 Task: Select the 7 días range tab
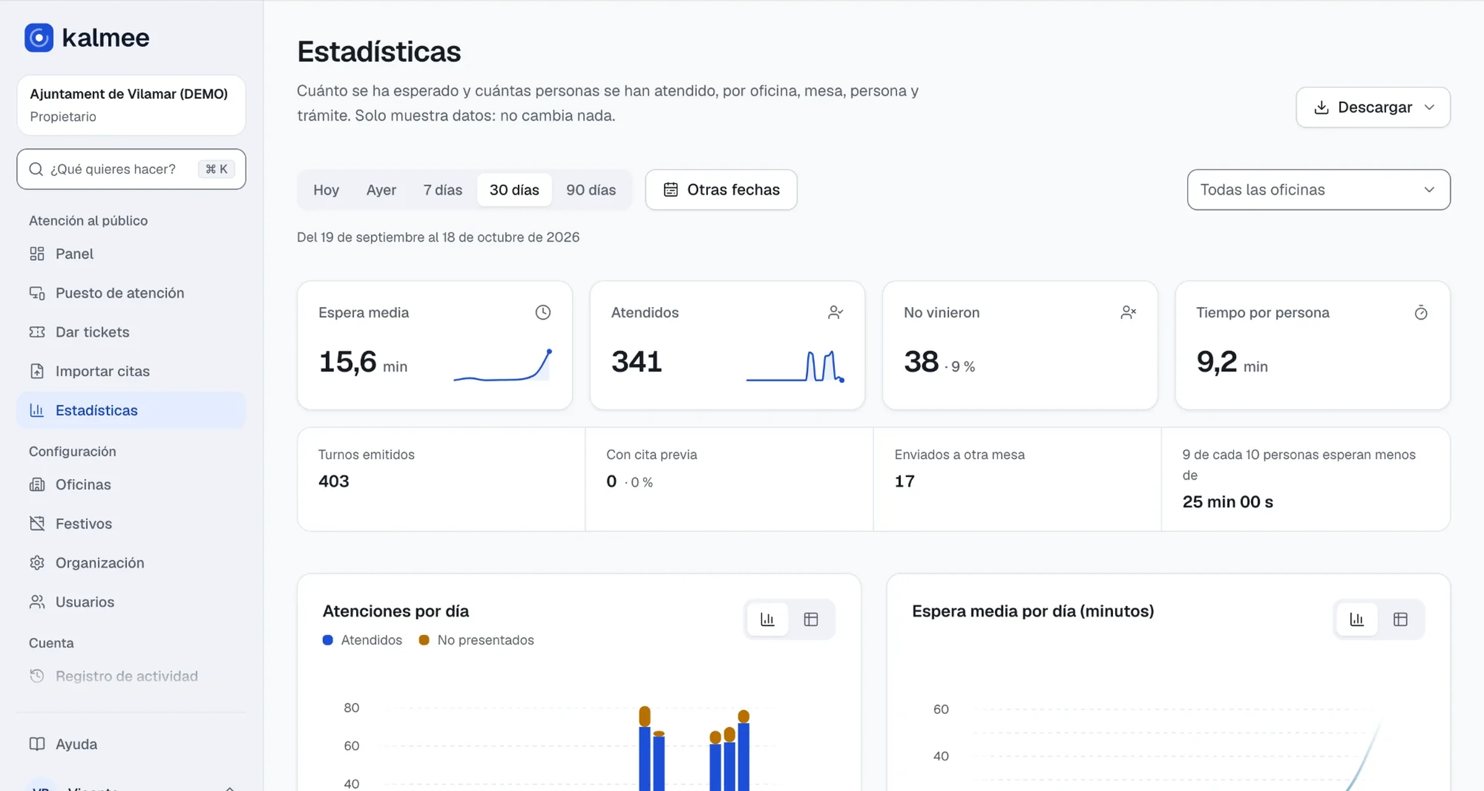pos(443,190)
